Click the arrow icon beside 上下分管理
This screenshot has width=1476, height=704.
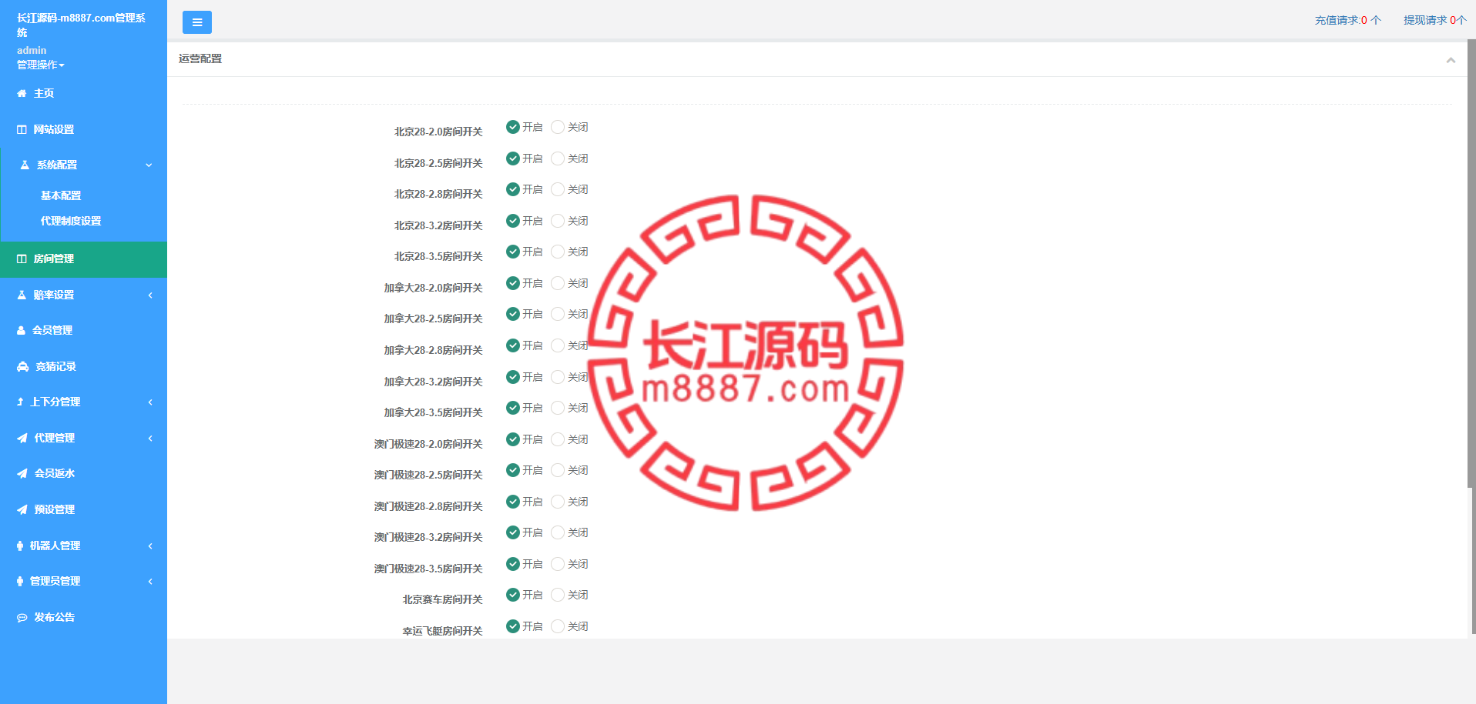(x=20, y=402)
